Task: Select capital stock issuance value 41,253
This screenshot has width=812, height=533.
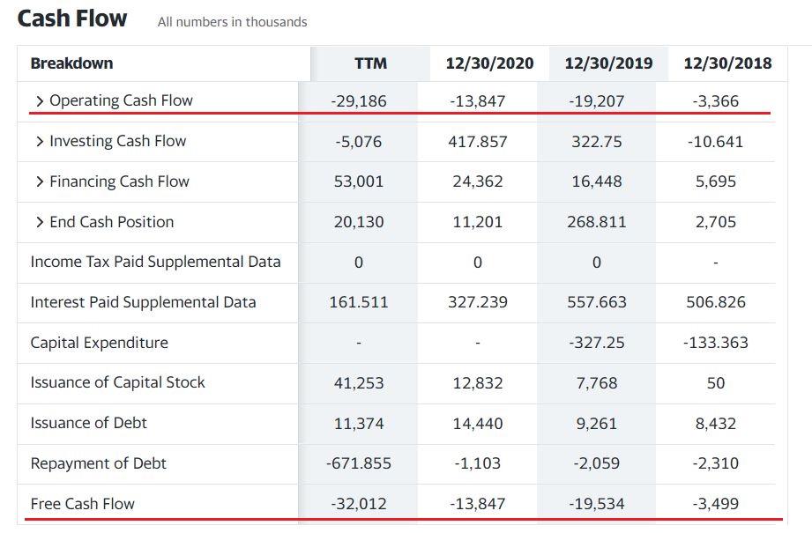Action: (358, 383)
